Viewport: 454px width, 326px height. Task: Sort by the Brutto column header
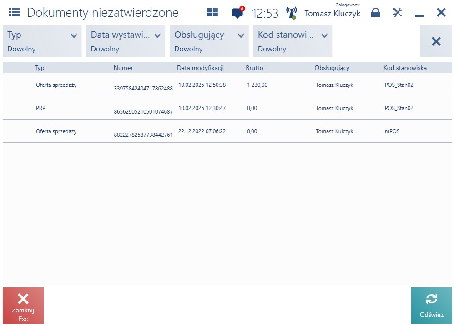pyautogui.click(x=254, y=68)
